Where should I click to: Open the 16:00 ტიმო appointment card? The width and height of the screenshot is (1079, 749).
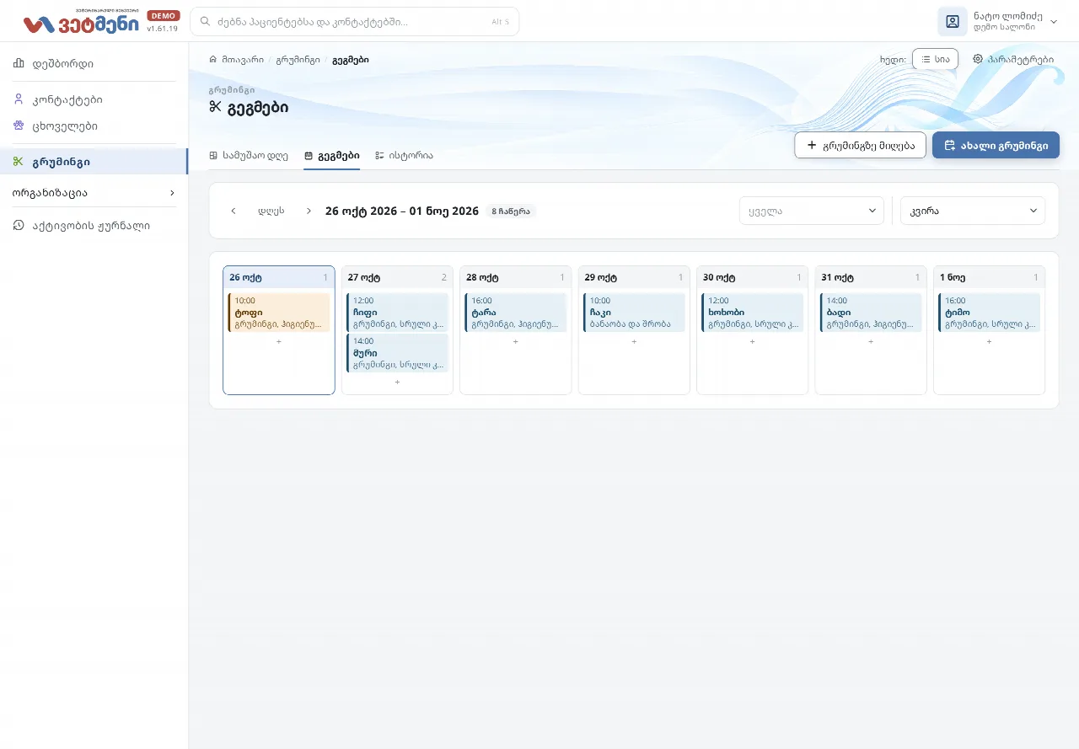pos(990,313)
